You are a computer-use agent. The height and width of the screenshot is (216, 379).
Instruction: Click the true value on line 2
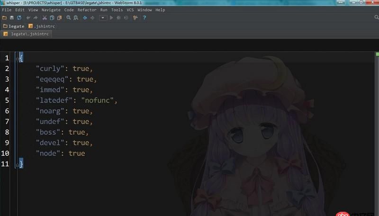coord(81,69)
